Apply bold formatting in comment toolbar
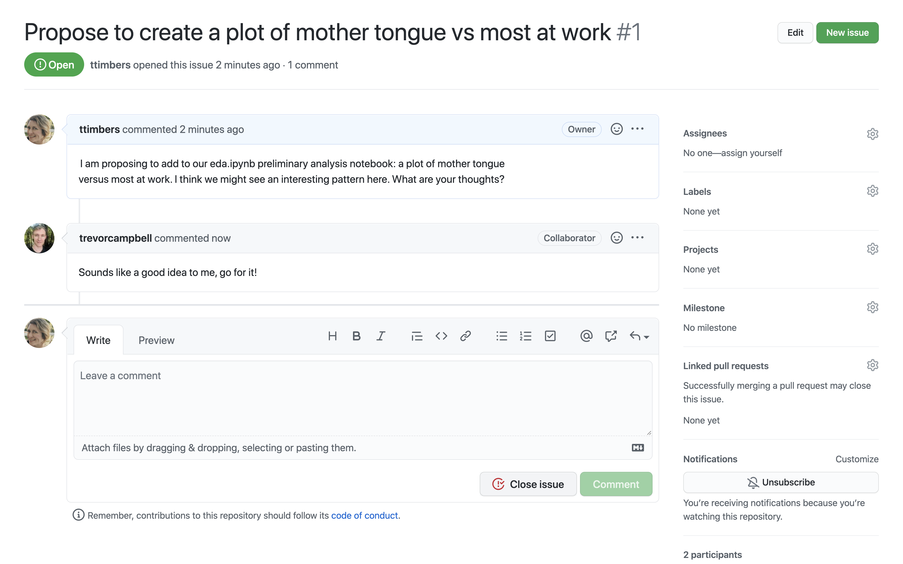The width and height of the screenshot is (903, 564). point(356,336)
